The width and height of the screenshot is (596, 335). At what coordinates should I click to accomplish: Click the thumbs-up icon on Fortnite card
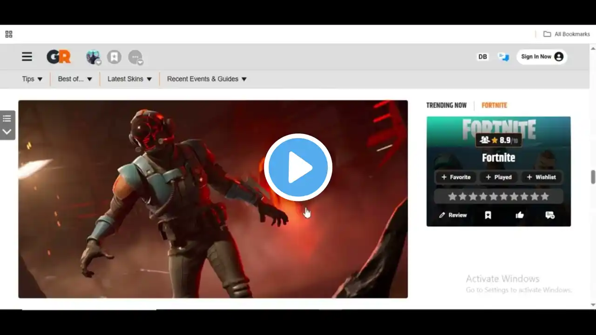pyautogui.click(x=520, y=215)
